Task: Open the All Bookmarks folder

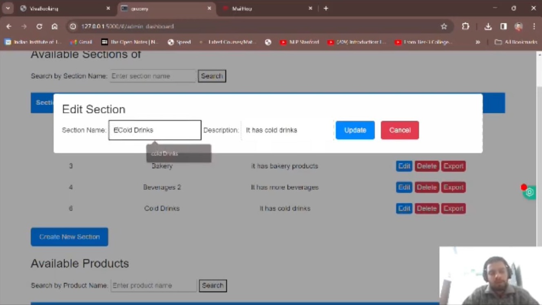Action: tap(516, 42)
